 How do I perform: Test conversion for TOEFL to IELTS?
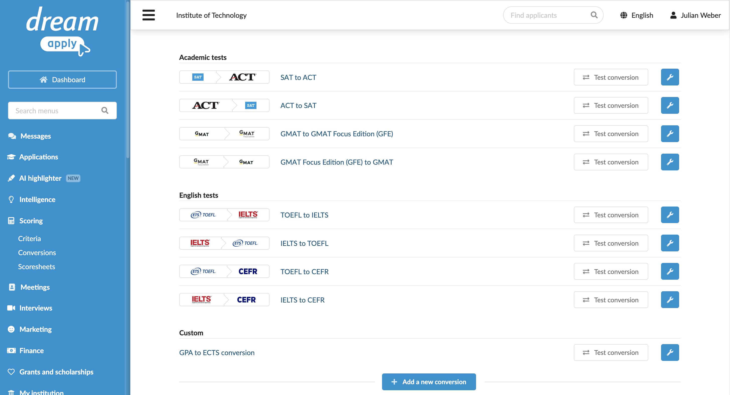611,215
